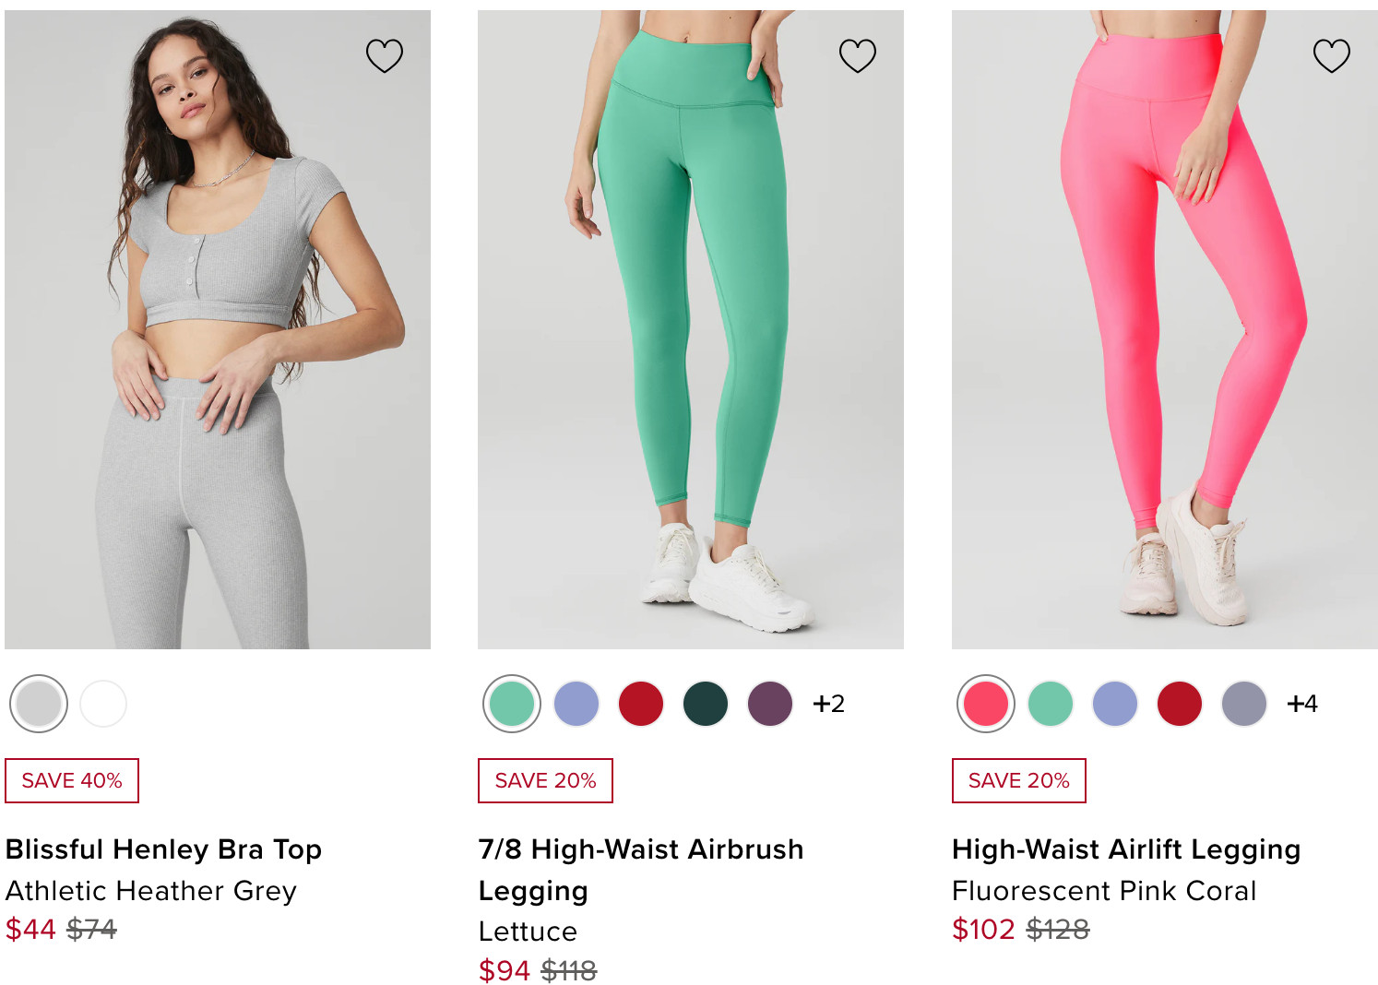Viewport: 1378px width, 985px height.
Task: Select the grey swatch for Henley Bra Top
Action: [x=39, y=704]
